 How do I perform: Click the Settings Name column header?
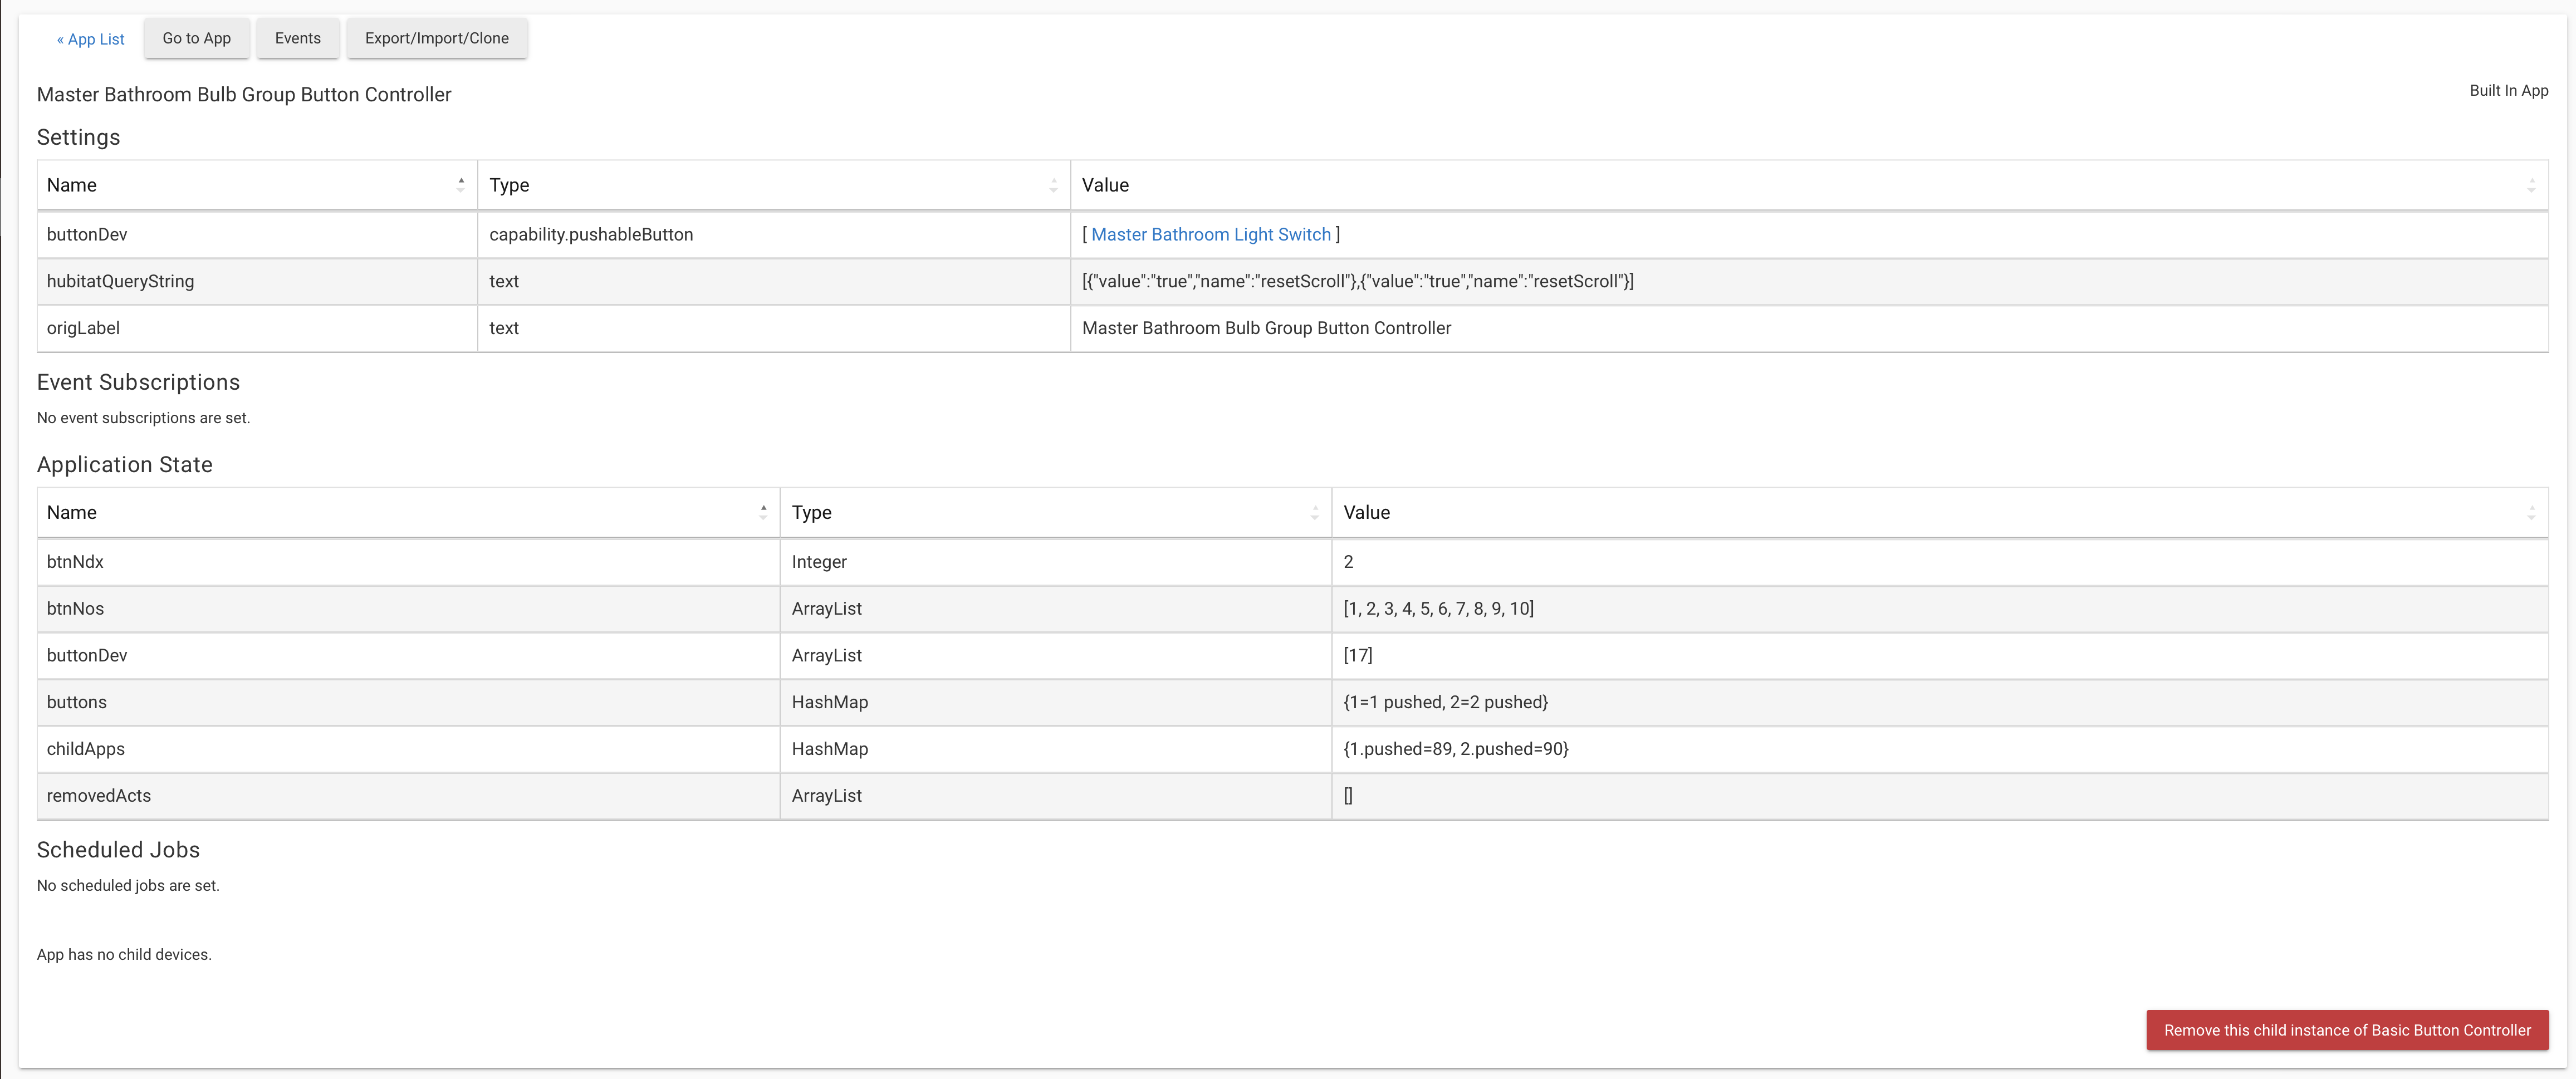tap(257, 185)
